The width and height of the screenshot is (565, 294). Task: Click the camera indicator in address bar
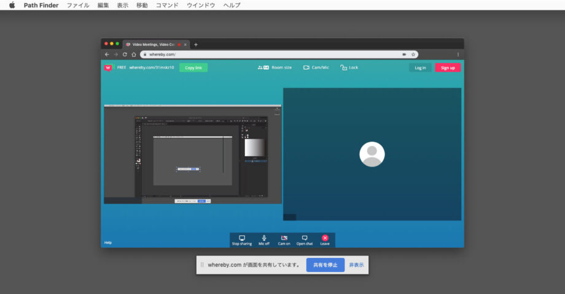(404, 55)
